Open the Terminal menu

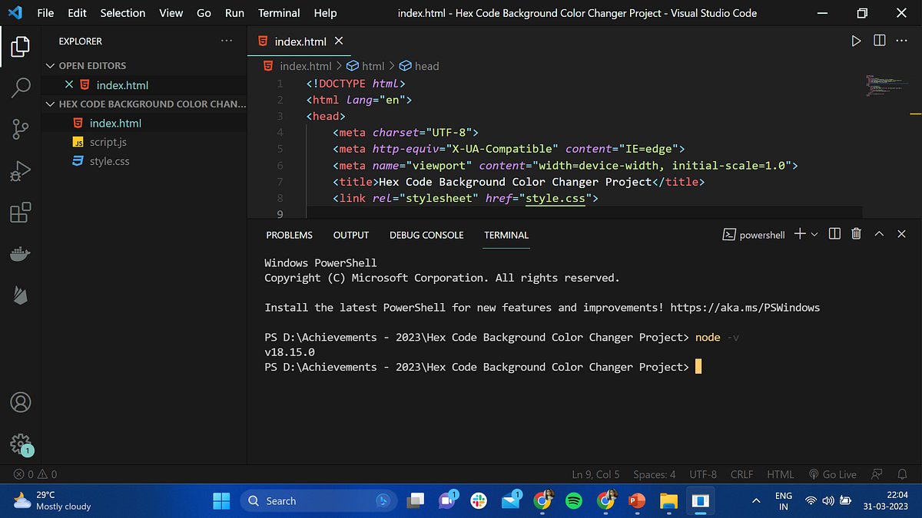coord(278,13)
